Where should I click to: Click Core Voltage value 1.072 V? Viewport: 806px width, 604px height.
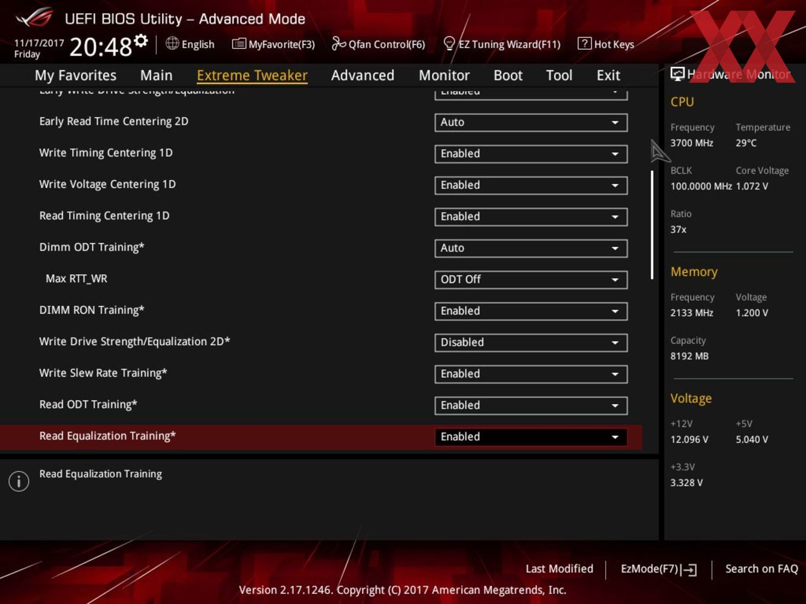coord(752,186)
